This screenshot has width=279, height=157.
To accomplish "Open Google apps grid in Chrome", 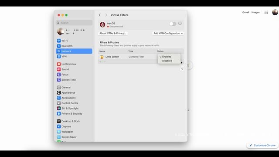I will 266,12.
